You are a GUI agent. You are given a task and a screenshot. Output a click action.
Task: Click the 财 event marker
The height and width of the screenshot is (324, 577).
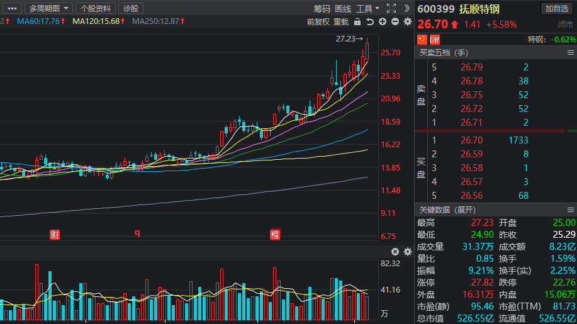55,235
